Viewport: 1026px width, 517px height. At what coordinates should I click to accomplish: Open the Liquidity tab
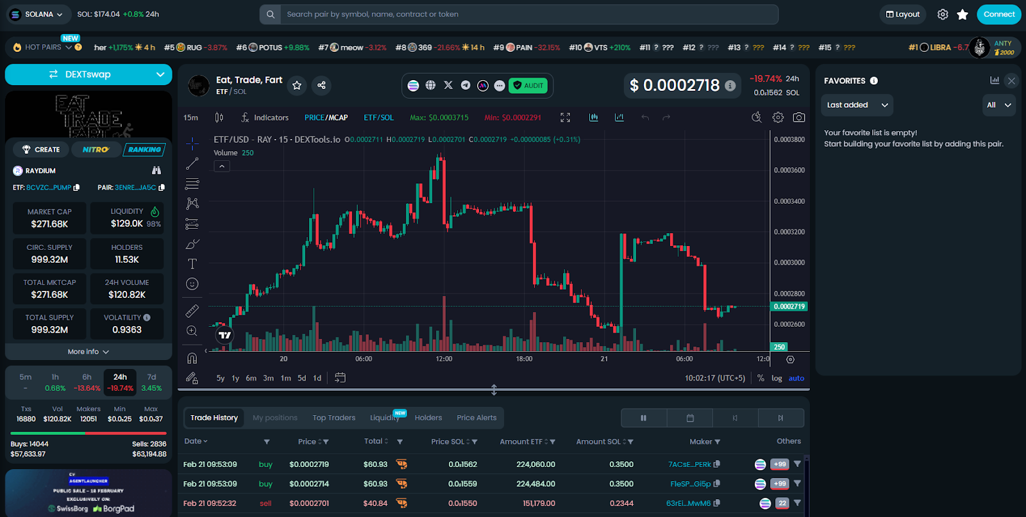pos(385,418)
